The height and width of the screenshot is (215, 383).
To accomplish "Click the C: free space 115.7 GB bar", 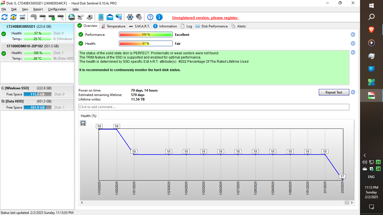I will (38, 94).
